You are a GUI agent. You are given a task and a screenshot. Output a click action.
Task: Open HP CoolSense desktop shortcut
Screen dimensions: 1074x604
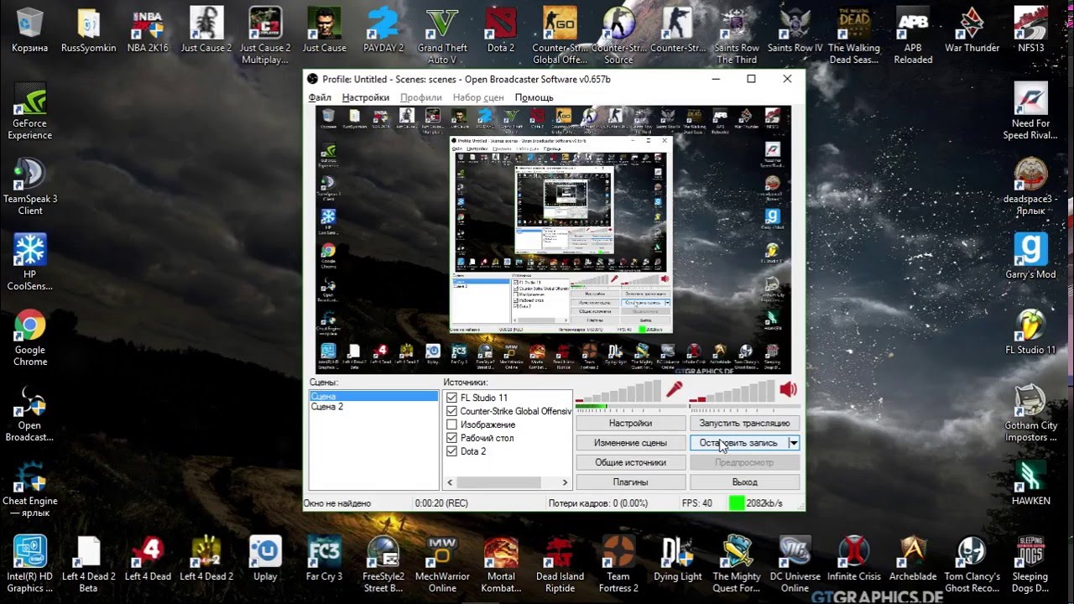(30, 263)
